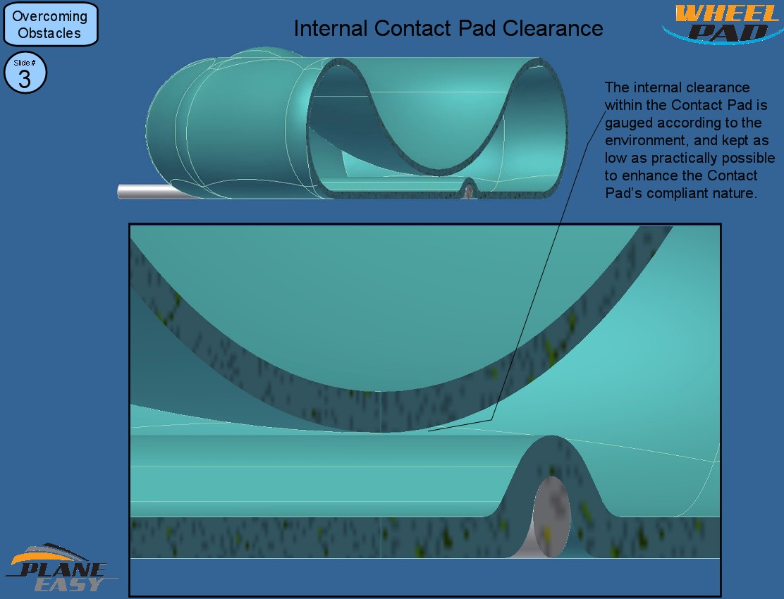Click the Wheel Pad logo
This screenshot has height=599, width=784.
[721, 23]
